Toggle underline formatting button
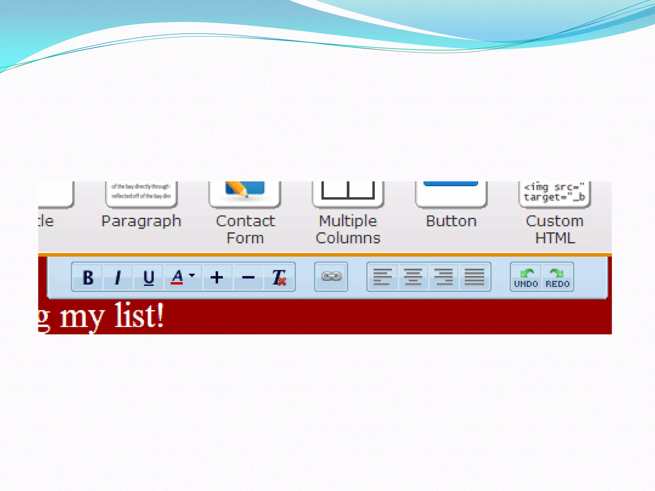655x491 pixels. pyautogui.click(x=149, y=277)
